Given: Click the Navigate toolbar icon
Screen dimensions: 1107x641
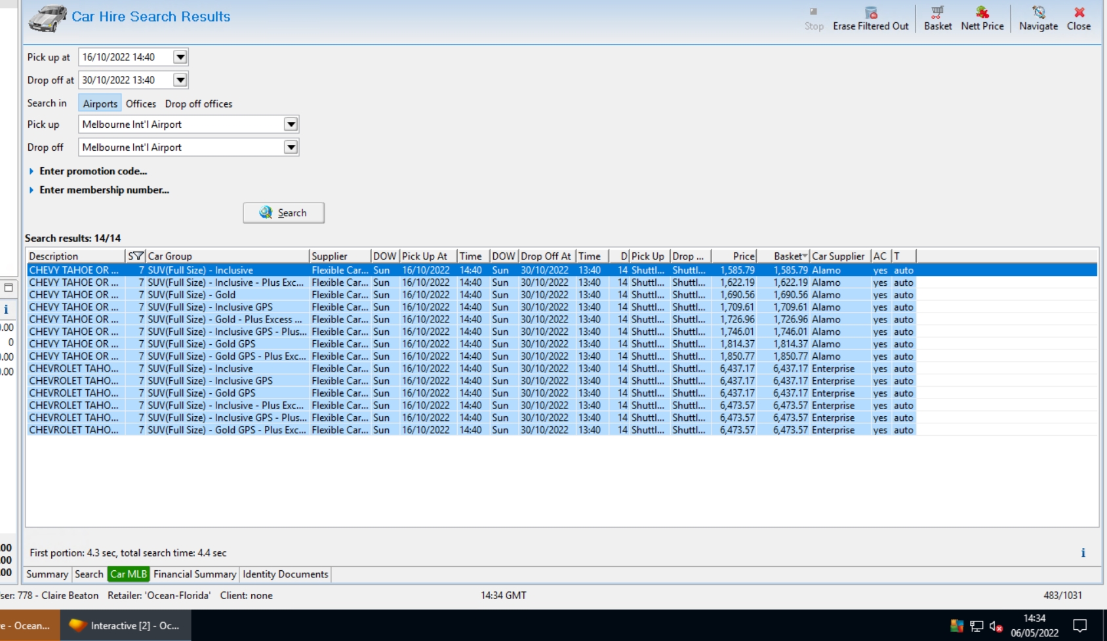Looking at the screenshot, I should tap(1038, 18).
